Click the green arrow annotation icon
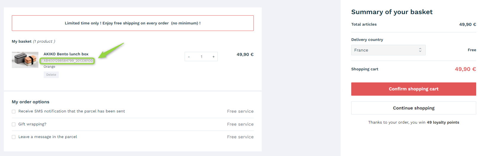Image resolution: width=483 pixels, height=156 pixels. click(x=111, y=50)
